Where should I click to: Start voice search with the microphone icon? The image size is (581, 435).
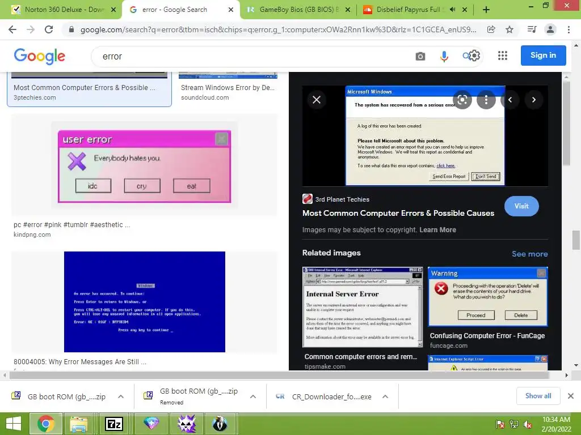(x=444, y=56)
